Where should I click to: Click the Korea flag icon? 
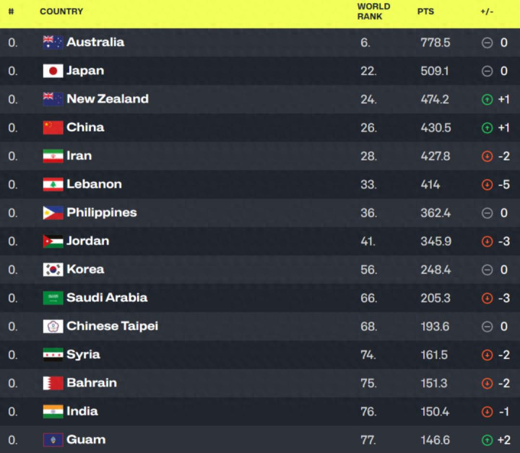(53, 269)
